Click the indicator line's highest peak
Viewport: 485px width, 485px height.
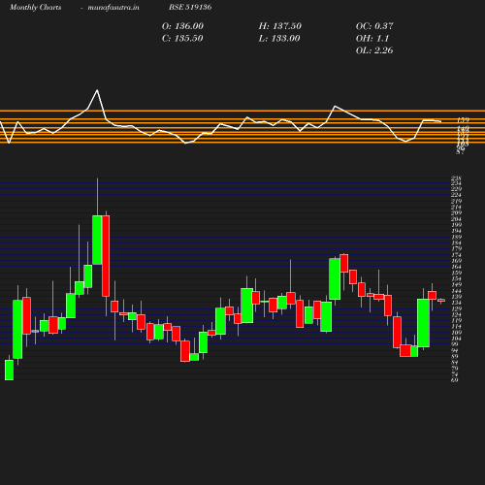click(x=97, y=90)
